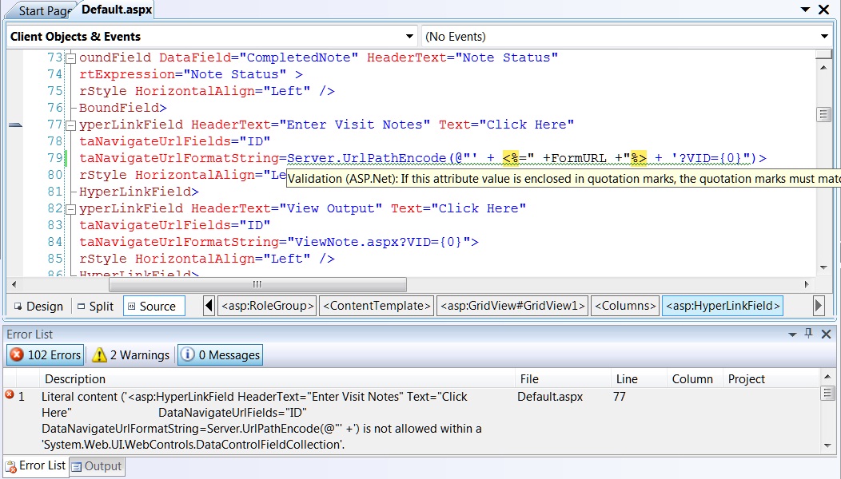Image resolution: width=841 pixels, height=479 pixels.
Task: Select the asp:HyperLinkField breadcrumb item
Action: coord(723,306)
